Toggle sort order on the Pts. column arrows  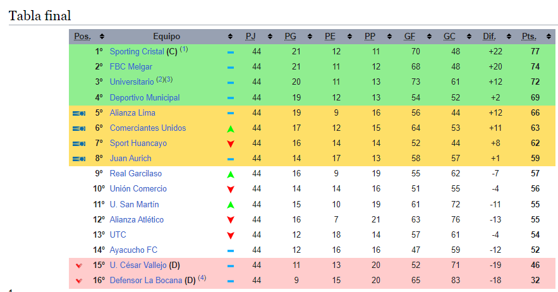(545, 37)
